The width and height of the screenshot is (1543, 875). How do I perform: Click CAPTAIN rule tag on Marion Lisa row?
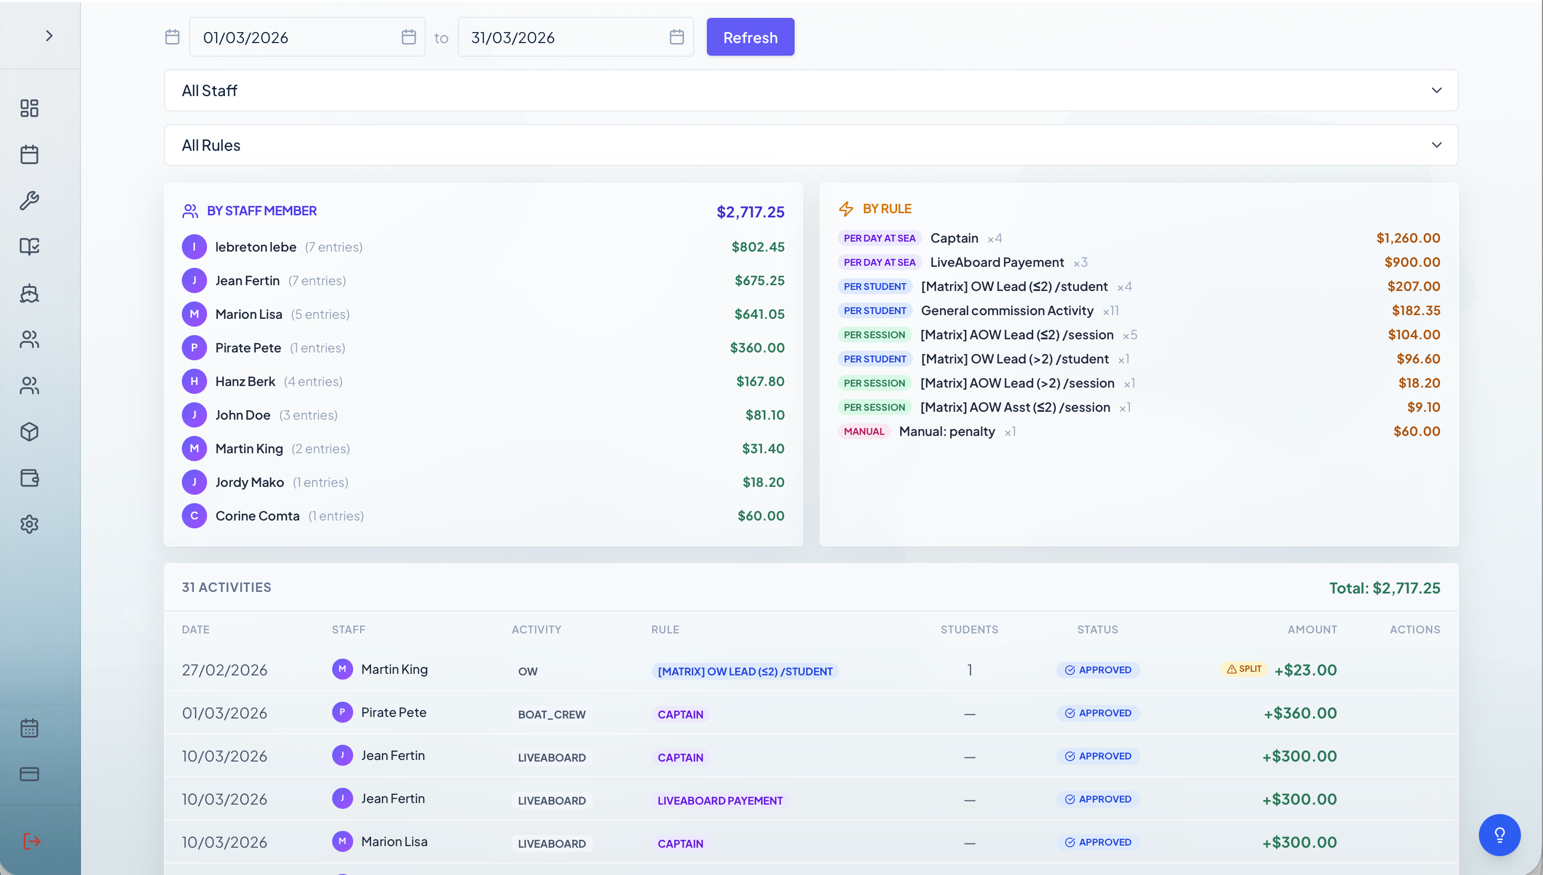coord(680,843)
